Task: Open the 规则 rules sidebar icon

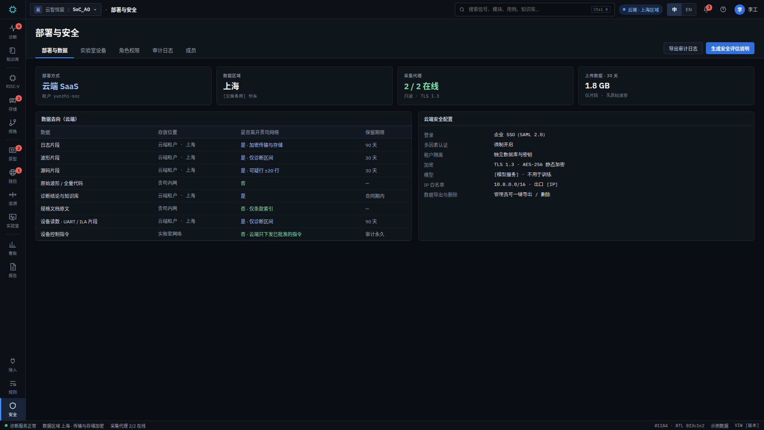Action: 13,387
